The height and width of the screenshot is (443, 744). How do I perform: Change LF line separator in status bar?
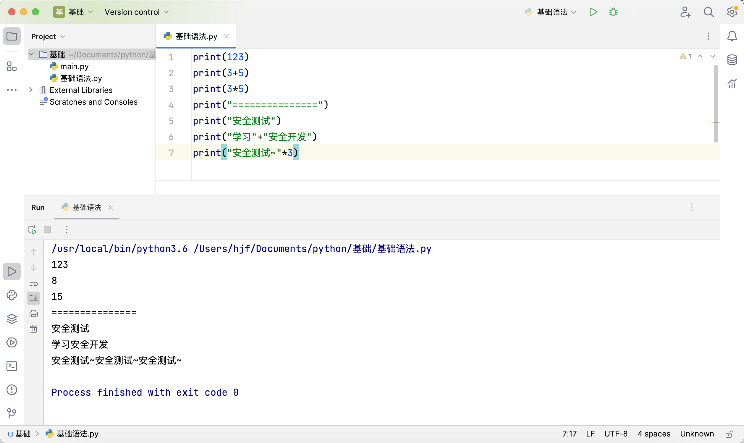coord(590,434)
